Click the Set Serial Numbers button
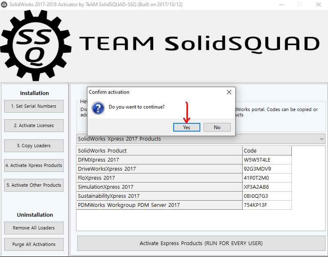 click(x=34, y=106)
